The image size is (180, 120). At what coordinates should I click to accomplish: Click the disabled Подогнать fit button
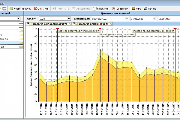(x=61, y=9)
